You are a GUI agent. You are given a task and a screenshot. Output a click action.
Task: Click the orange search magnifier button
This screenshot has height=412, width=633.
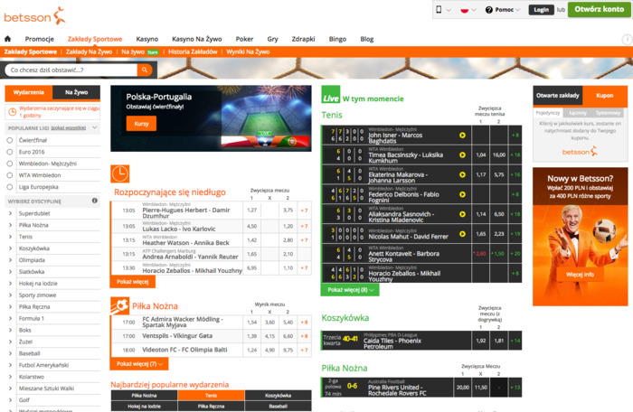[x=145, y=70]
